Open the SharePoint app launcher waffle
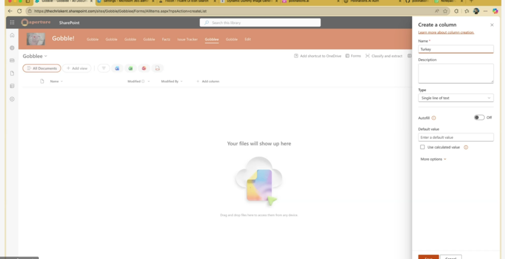505x259 pixels. click(12, 23)
